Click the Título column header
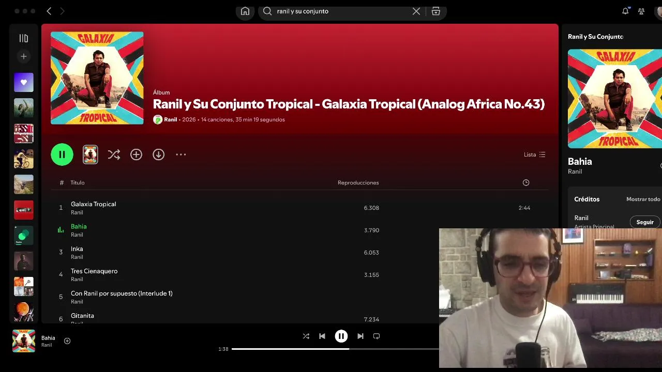 tap(78, 182)
